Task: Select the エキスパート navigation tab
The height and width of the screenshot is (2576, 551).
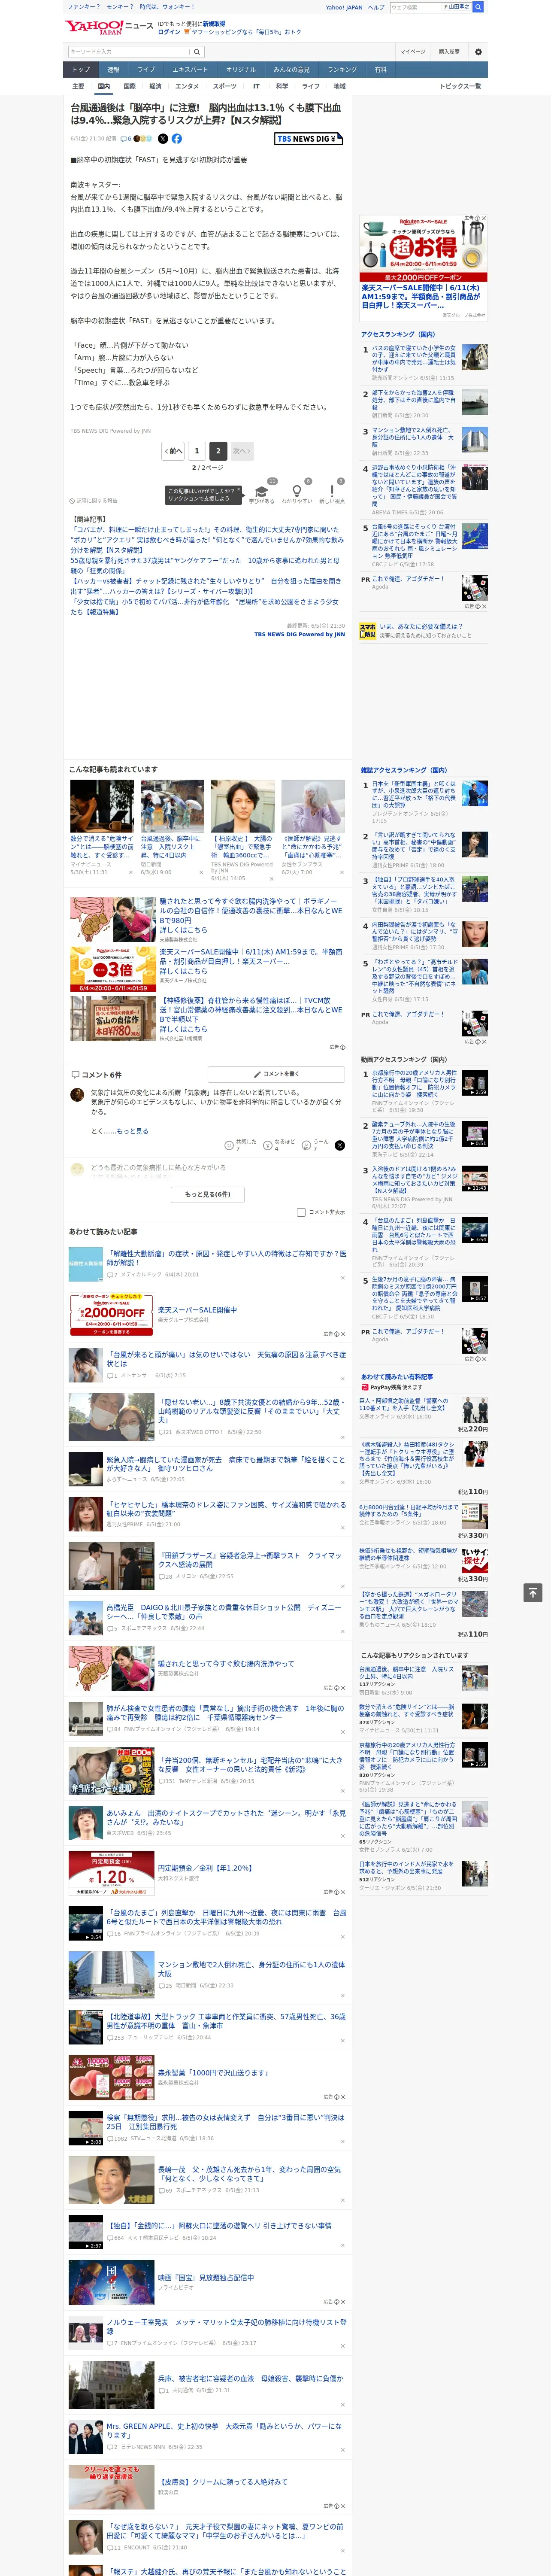Action: (x=190, y=70)
